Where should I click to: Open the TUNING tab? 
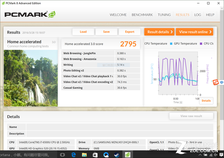164,15
